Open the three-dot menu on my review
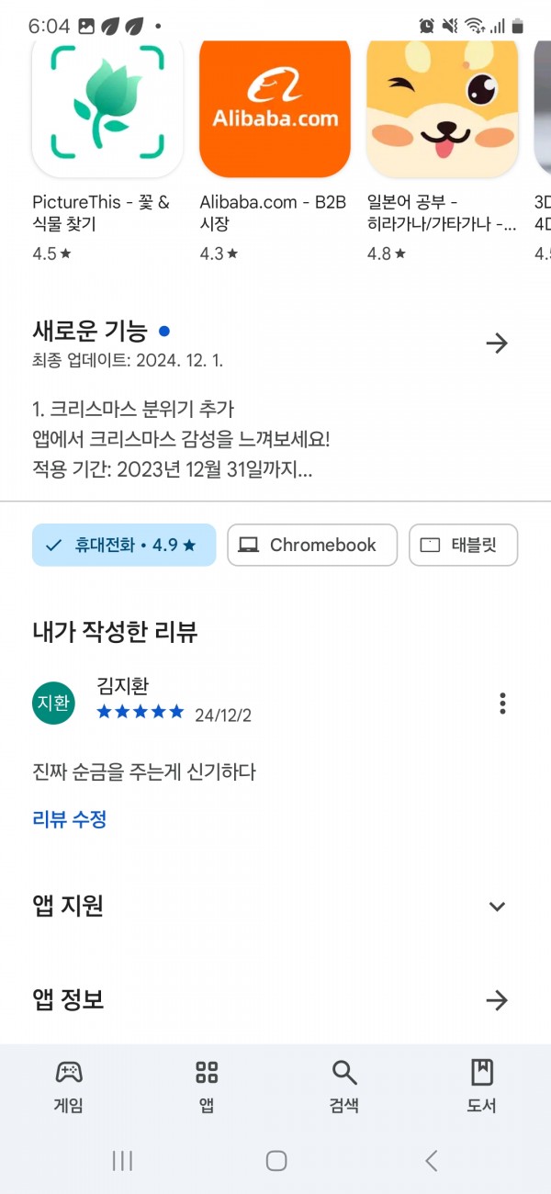 point(502,704)
